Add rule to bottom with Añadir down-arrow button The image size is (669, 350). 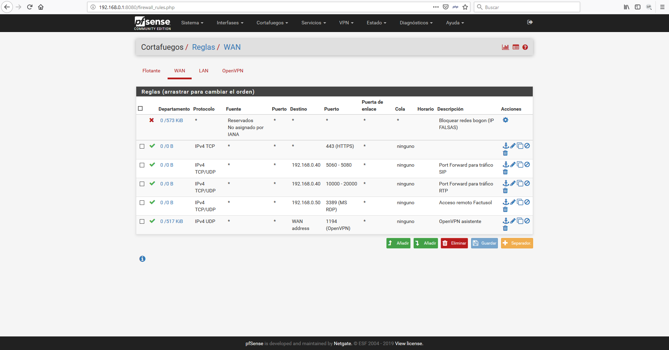(x=425, y=243)
